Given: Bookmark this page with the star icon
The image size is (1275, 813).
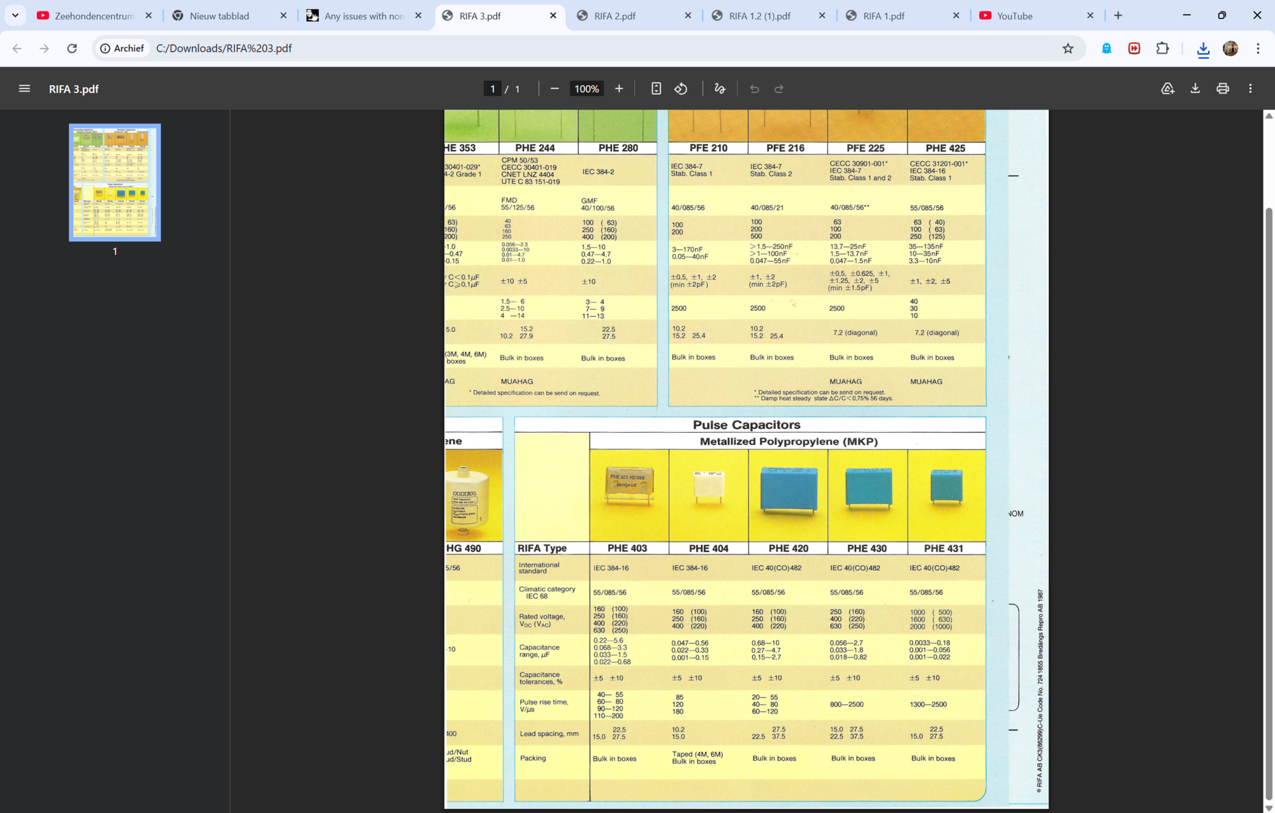Looking at the screenshot, I should 1068,48.
